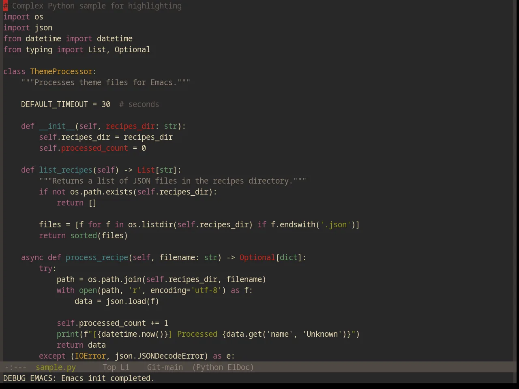
Task: Click the 'print' call
Action: pyautogui.click(x=68, y=334)
